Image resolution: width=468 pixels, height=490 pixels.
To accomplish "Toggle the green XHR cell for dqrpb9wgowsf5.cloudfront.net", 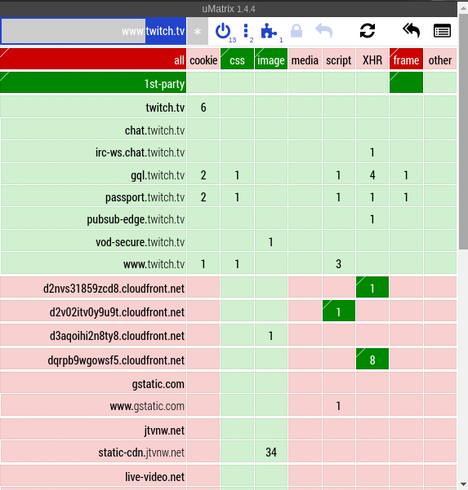I will tap(372, 359).
